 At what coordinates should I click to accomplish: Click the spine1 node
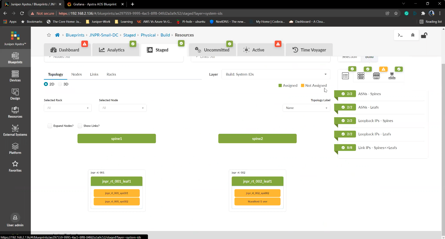117,139
